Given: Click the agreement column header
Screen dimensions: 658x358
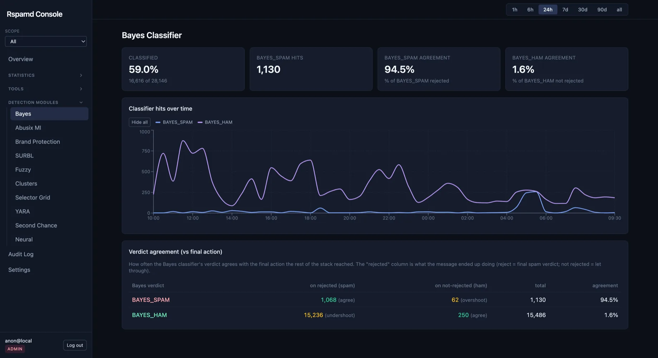Looking at the screenshot, I should coord(605,285).
